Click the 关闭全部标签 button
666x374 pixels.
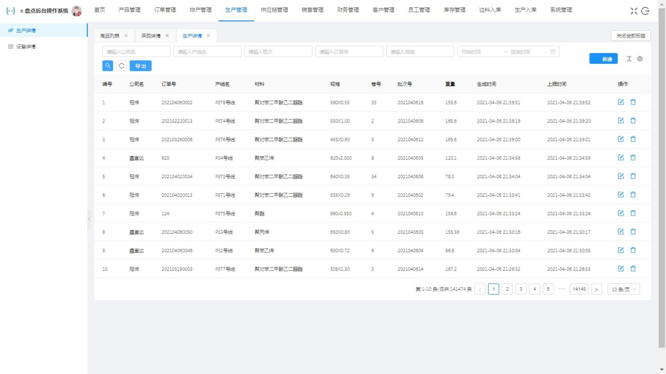pyautogui.click(x=631, y=35)
